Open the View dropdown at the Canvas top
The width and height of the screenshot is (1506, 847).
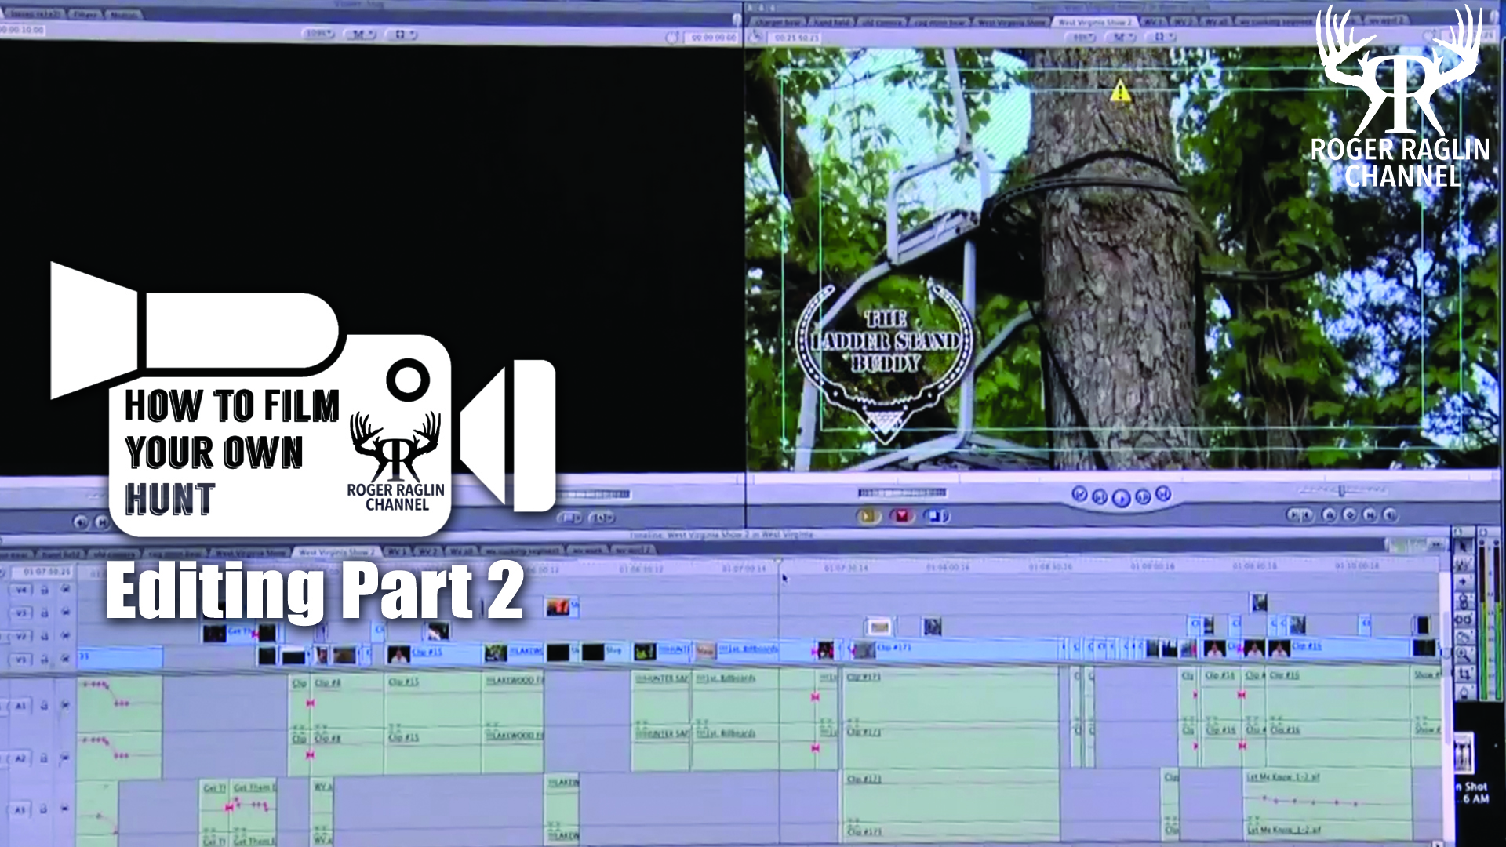pos(1122,35)
